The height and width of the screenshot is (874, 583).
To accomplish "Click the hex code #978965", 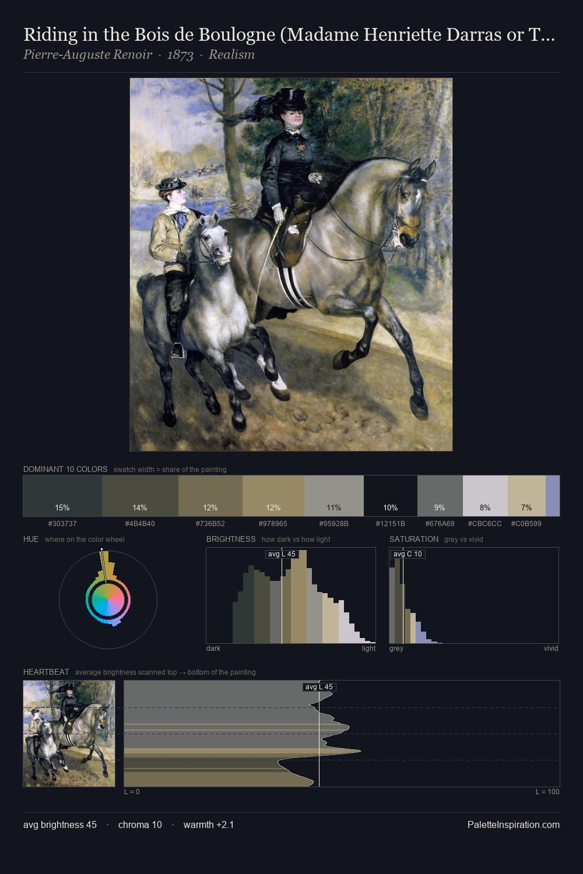I will 273,524.
